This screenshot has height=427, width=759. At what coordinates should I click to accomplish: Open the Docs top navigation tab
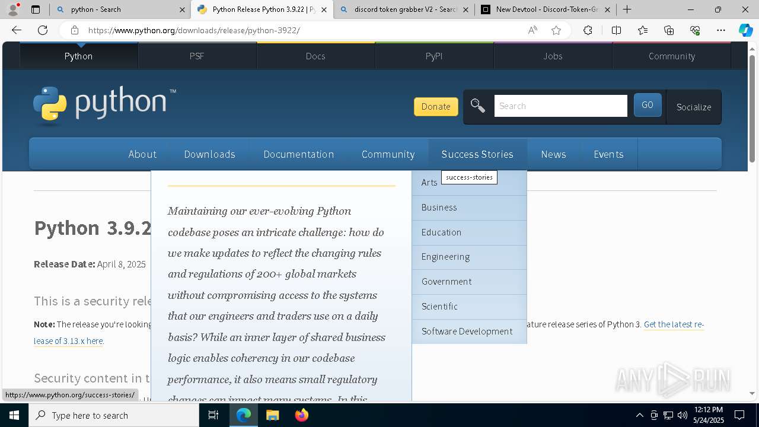pos(315,56)
